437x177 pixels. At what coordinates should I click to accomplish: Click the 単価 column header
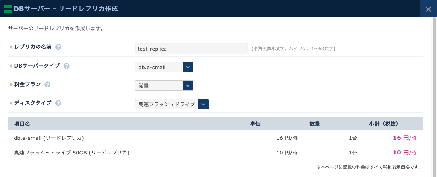[255, 124]
